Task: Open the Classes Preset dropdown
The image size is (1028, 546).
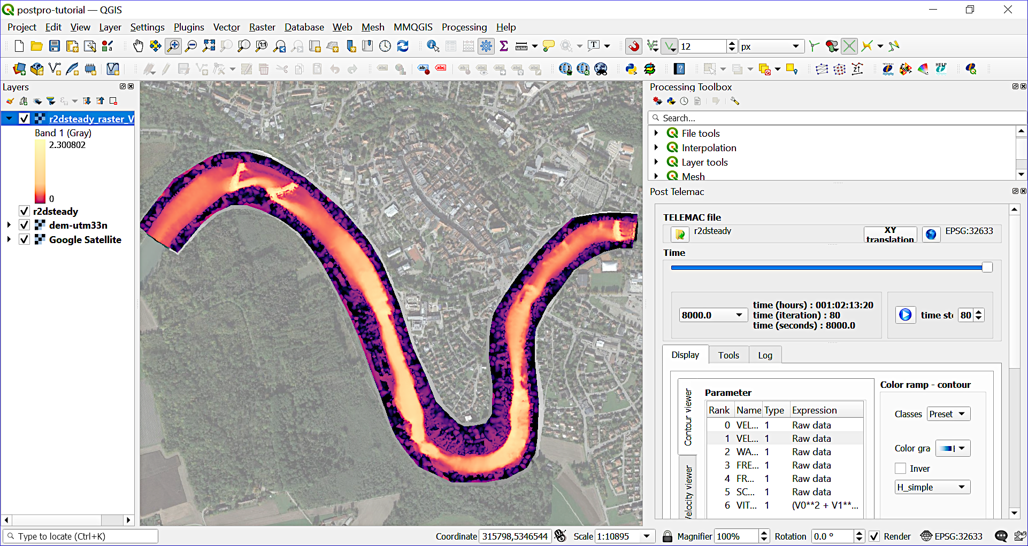Action: pos(948,414)
